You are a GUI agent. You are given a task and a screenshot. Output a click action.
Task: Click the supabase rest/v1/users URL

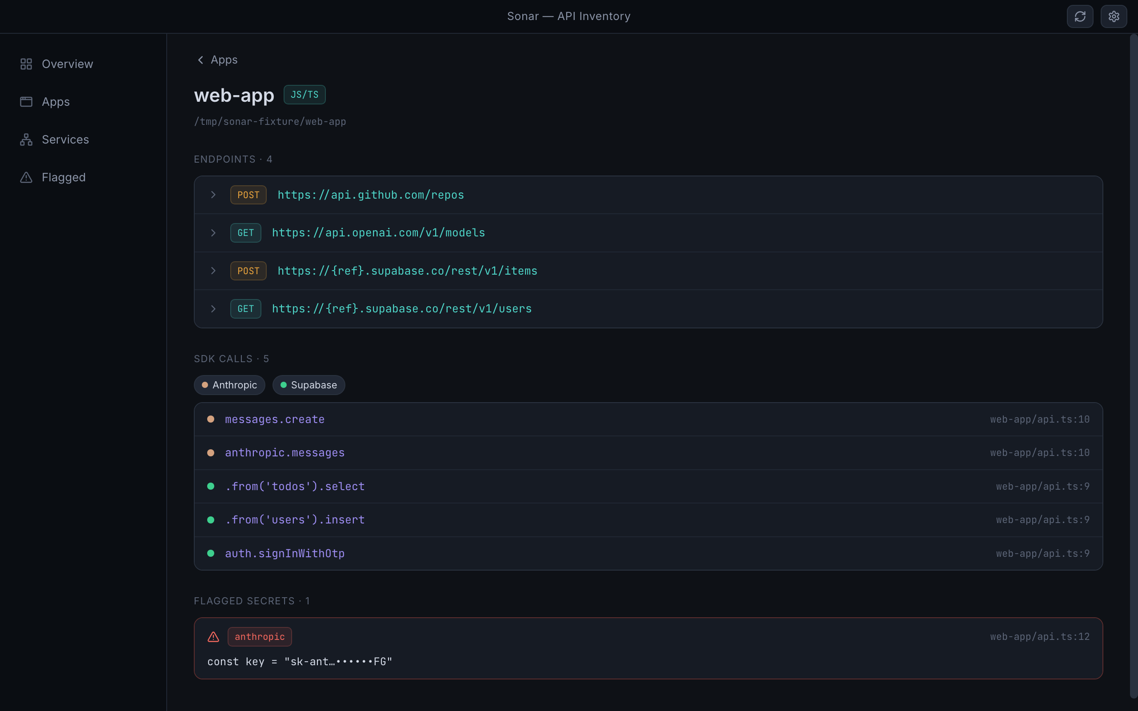402,309
